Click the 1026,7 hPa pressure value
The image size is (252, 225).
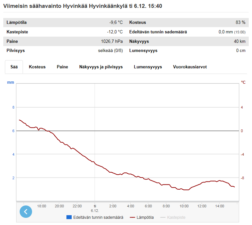pyautogui.click(x=112, y=42)
